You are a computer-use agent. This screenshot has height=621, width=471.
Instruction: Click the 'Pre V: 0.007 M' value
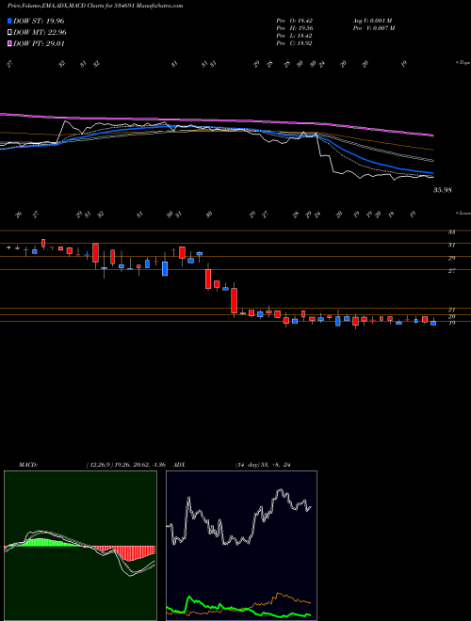(x=373, y=28)
